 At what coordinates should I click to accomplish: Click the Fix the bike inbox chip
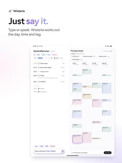pos(76,56)
